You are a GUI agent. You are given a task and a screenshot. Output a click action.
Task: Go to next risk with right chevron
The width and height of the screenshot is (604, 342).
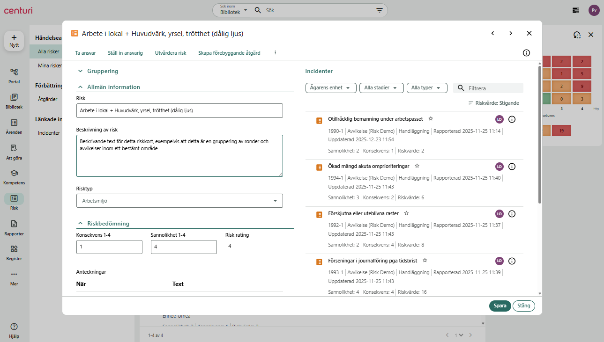pos(511,33)
